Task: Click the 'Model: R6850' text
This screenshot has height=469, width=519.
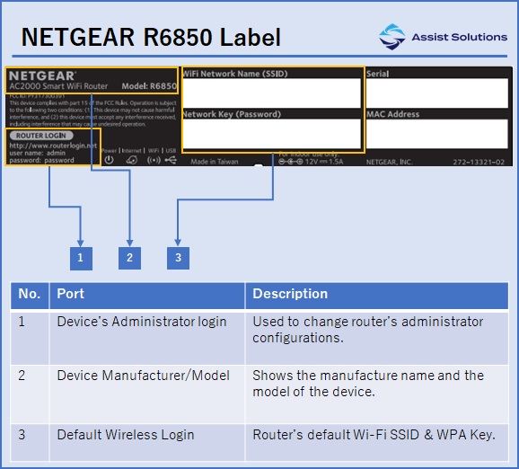Action: [149, 86]
